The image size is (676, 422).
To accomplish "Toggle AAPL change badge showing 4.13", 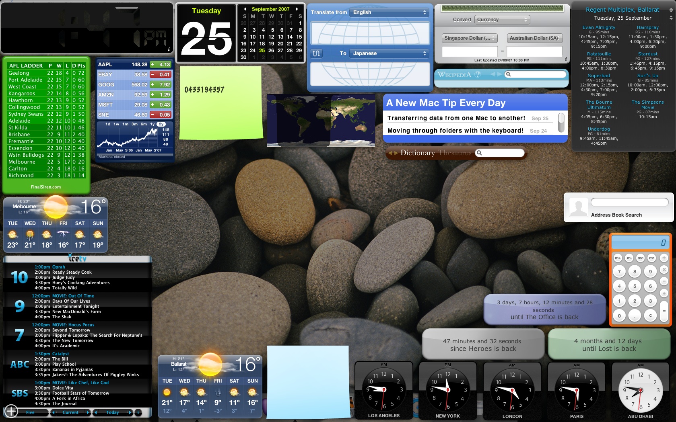I will 161,64.
